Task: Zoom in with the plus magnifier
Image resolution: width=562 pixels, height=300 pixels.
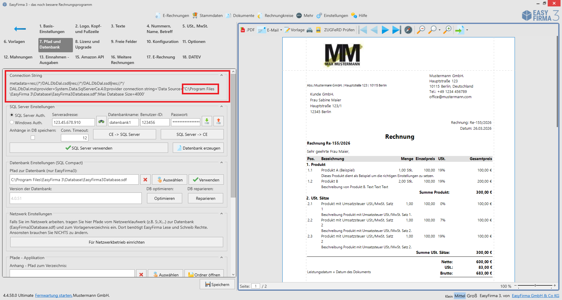Action: coord(447,30)
